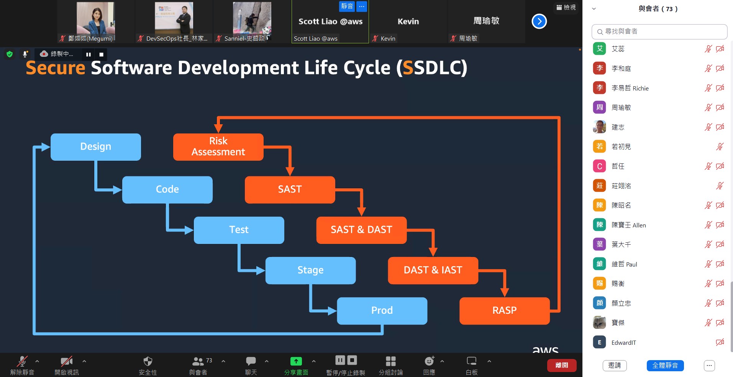
Task: Collapse participants panel with top-left chevron
Action: tap(594, 9)
